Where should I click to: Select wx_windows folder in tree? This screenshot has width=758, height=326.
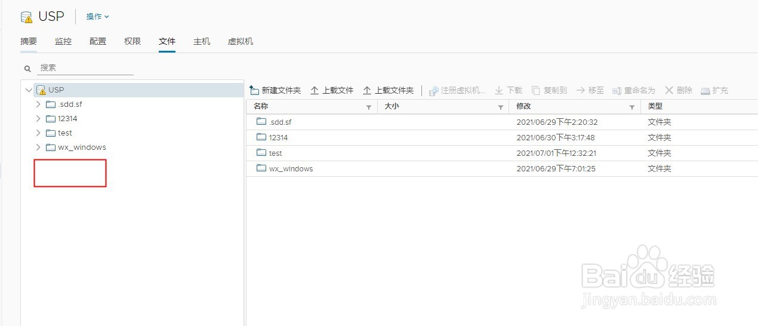pyautogui.click(x=76, y=147)
